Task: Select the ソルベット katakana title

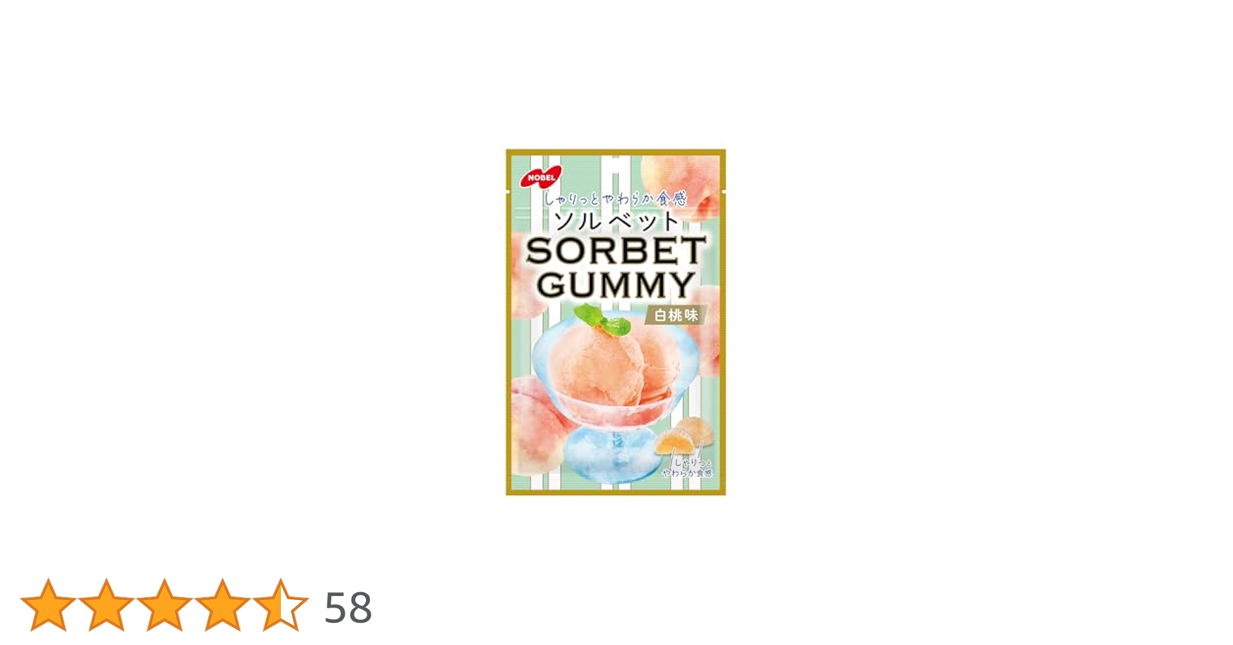Action: 616,221
